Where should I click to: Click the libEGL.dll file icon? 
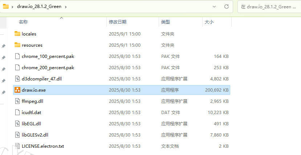17,123
